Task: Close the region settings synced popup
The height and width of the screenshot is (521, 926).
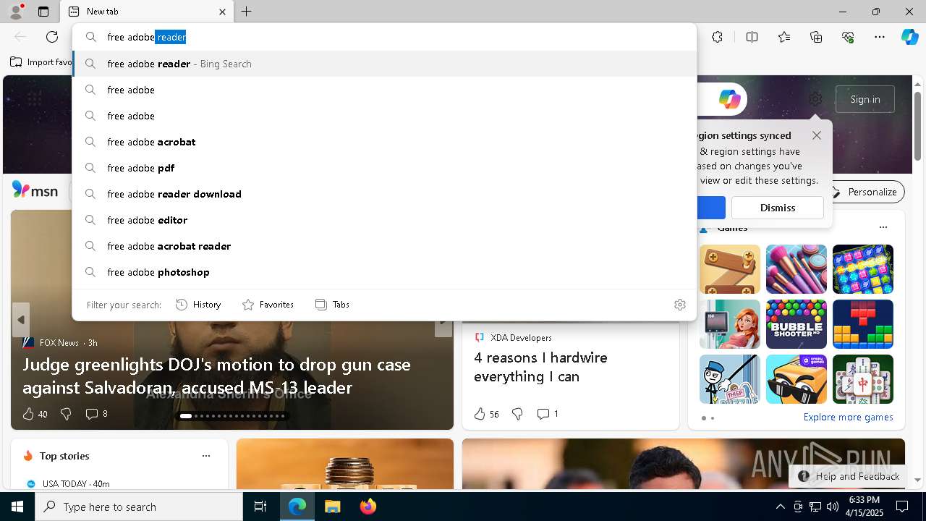Action: pos(817,135)
